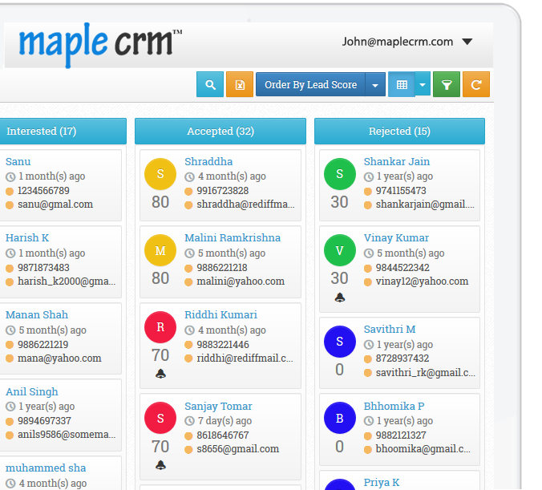
Task: Click Savithri M's blue S avatar
Action: (340, 342)
